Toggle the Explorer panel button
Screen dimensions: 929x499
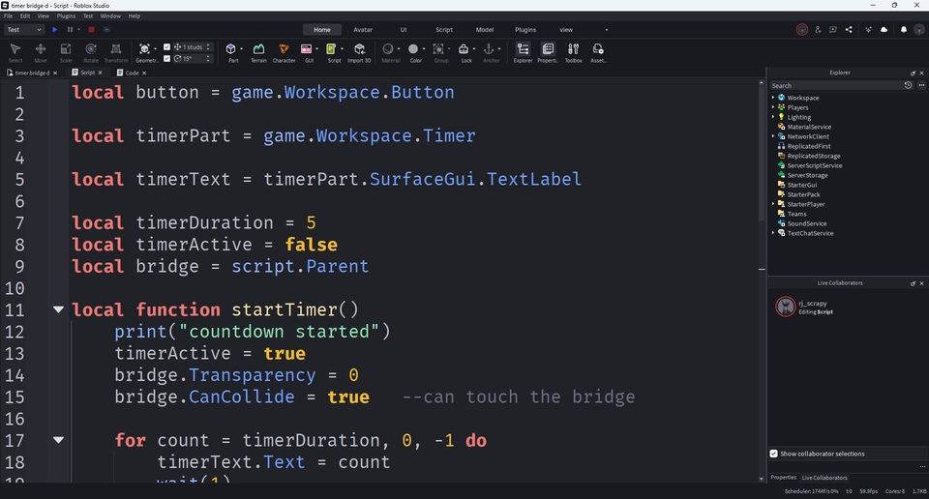(x=523, y=50)
